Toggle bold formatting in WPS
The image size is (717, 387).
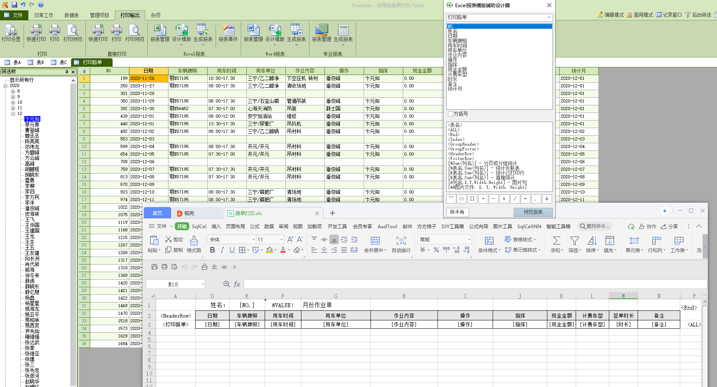click(212, 250)
